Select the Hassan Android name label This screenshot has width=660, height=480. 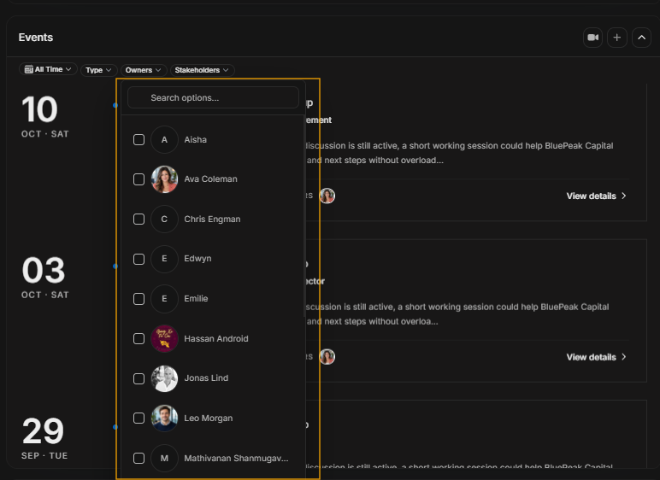point(216,339)
